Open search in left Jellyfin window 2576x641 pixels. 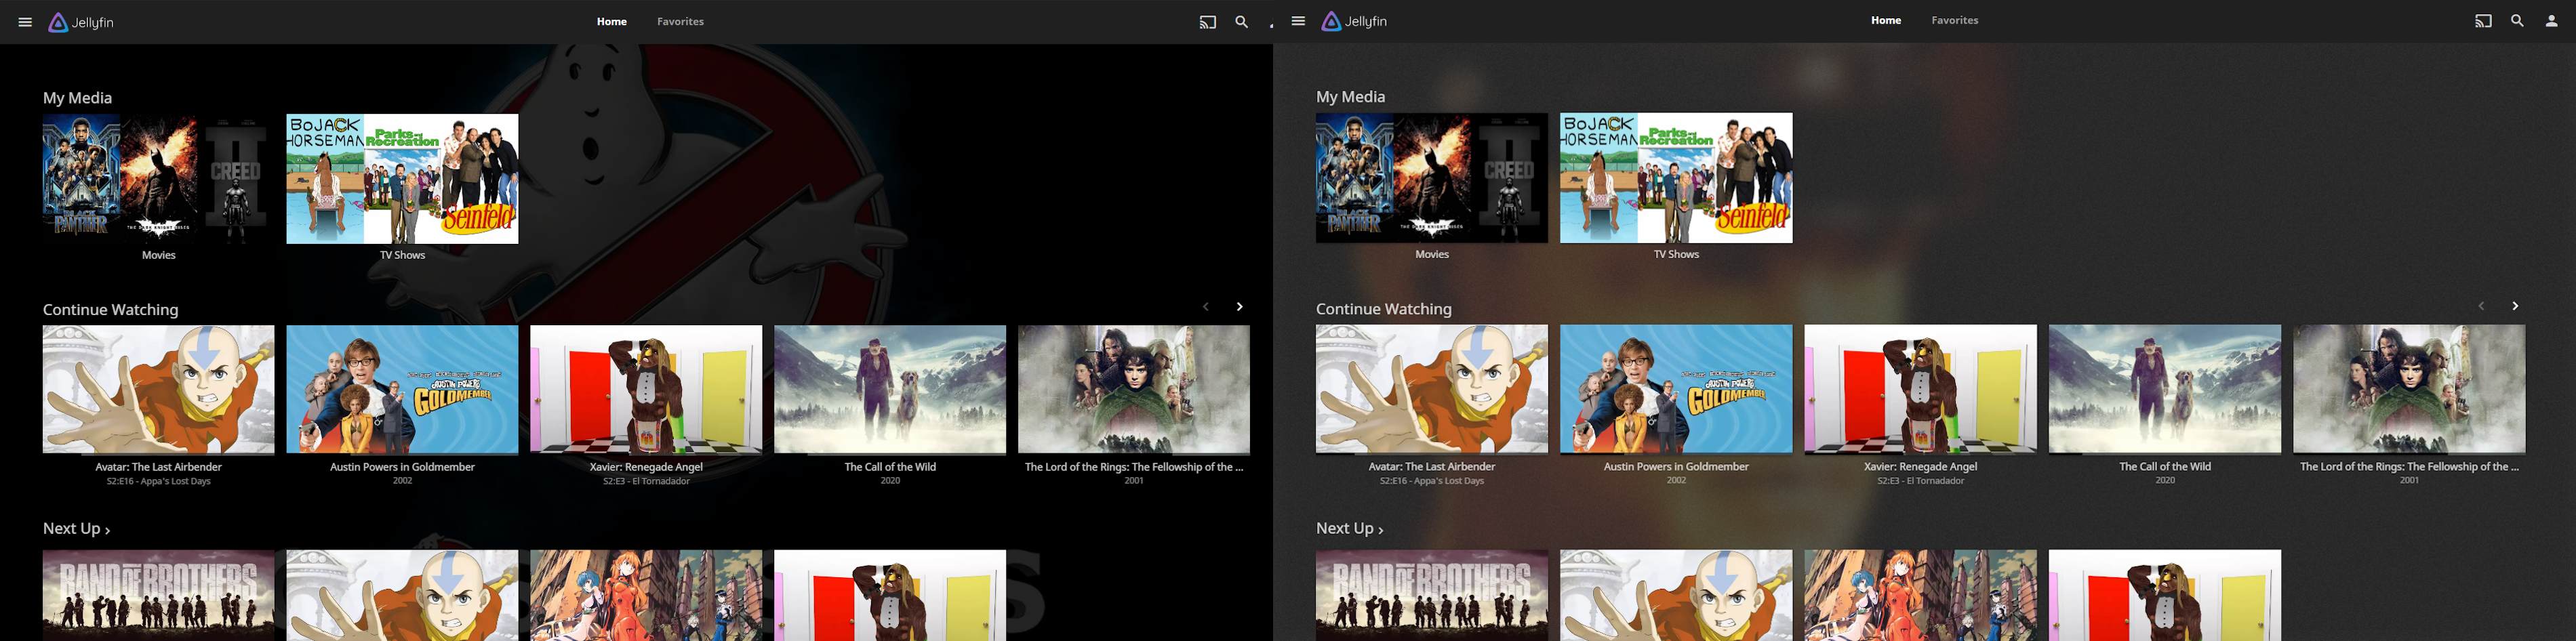(x=1241, y=22)
